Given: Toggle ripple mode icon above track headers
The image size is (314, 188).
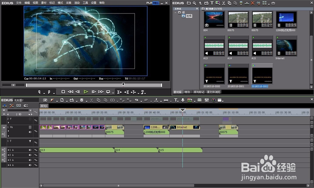Looking at the screenshot, I should point(12,106).
